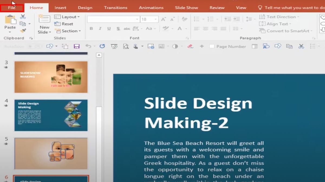Click the Bullets list icon
Screen dimensions: 325x182
pyautogui.click(x=197, y=19)
